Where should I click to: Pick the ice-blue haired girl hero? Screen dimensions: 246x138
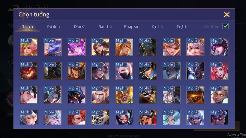tap(171, 117)
